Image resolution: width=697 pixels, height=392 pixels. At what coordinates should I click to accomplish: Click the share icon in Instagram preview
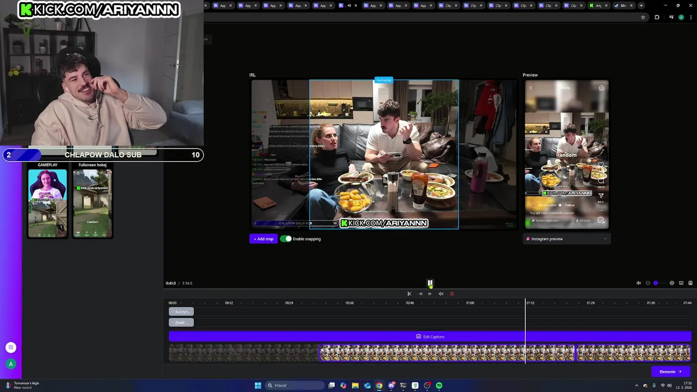click(601, 196)
